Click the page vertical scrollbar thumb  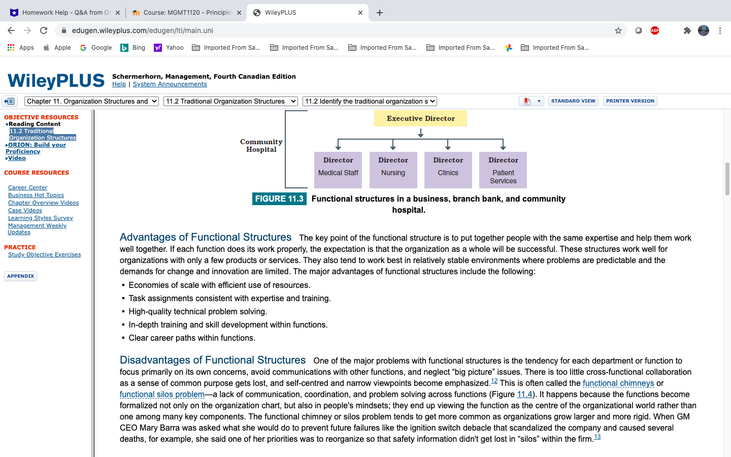tap(727, 179)
